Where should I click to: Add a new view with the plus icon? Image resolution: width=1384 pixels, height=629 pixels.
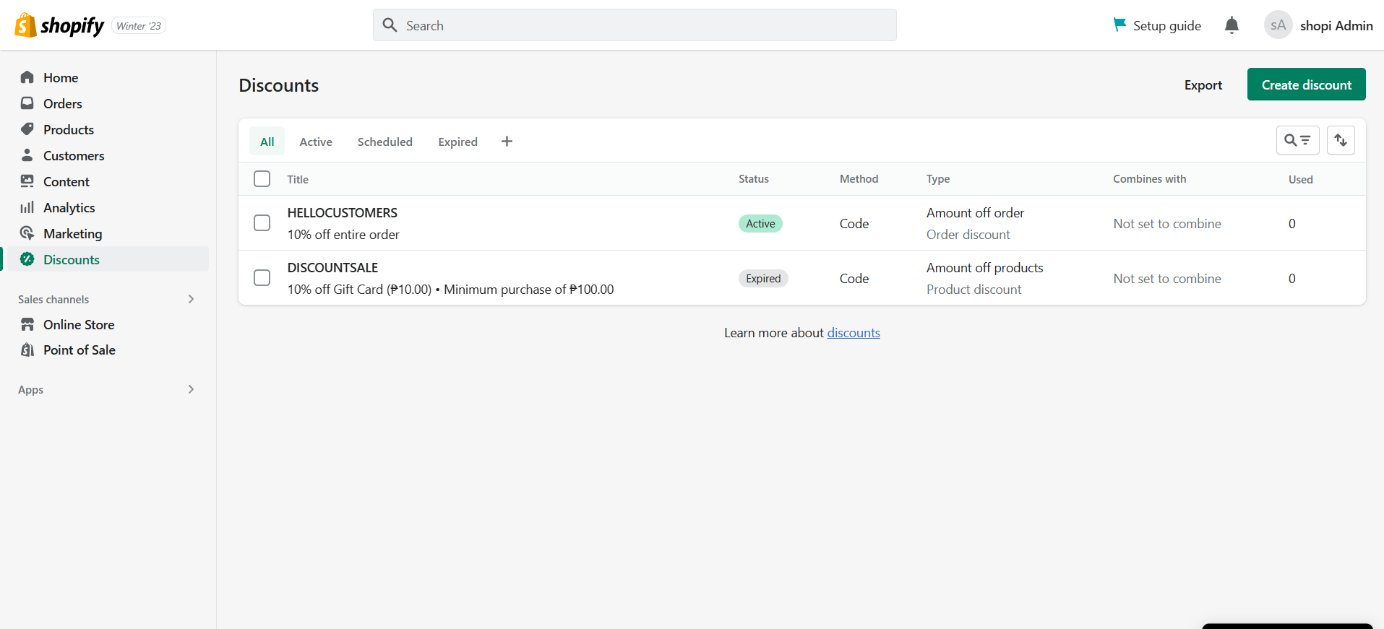click(507, 142)
